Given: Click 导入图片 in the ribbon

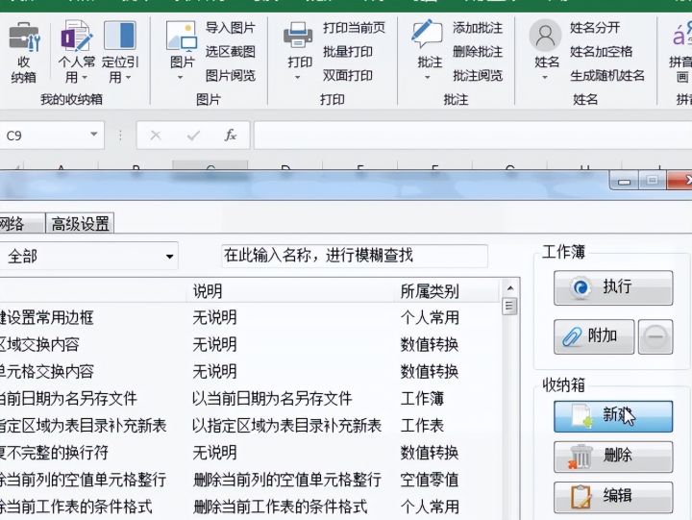Looking at the screenshot, I should click(x=231, y=28).
